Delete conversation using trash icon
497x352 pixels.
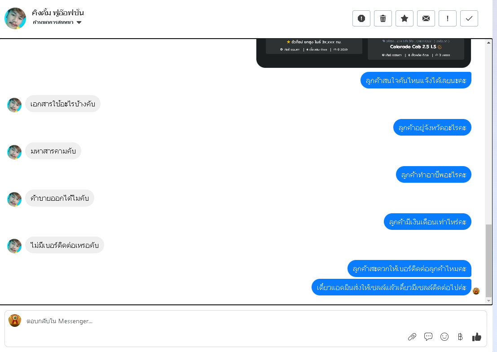point(383,18)
